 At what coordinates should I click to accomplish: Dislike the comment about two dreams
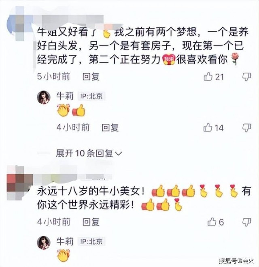point(246,77)
